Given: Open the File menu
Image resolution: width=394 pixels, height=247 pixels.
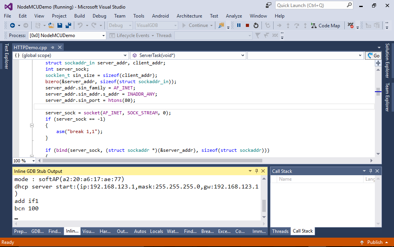Looking at the screenshot, I should pyautogui.click(x=7, y=16).
